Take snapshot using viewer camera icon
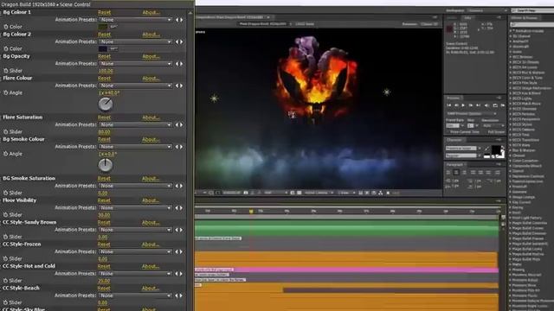Image resolution: width=554 pixels, height=311 pixels. [x=246, y=193]
